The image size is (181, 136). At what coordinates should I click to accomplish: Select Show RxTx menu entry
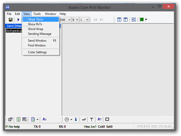(x=41, y=24)
